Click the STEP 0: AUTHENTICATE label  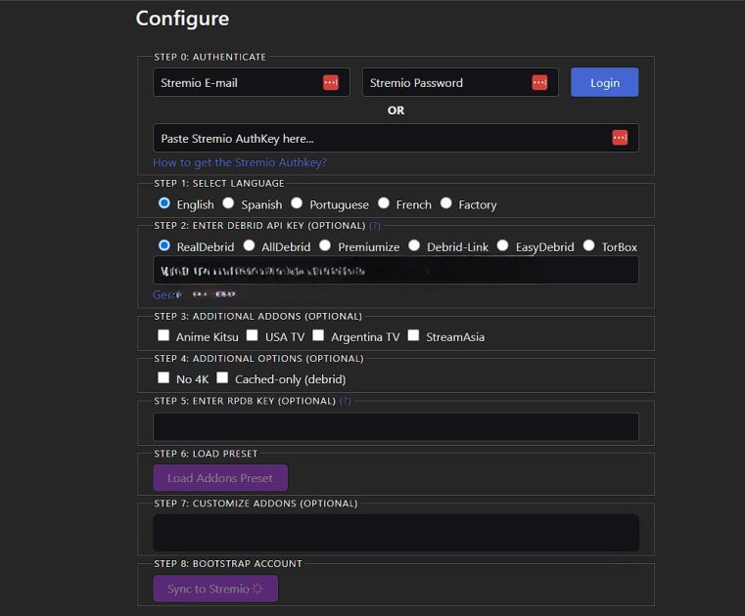tap(210, 57)
